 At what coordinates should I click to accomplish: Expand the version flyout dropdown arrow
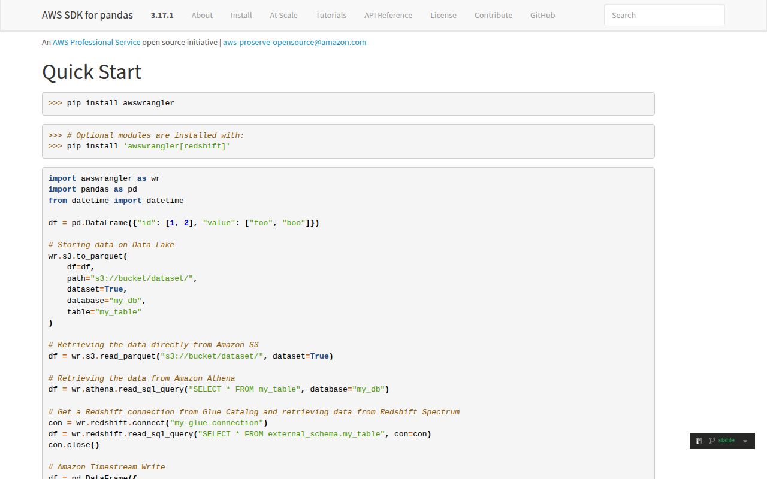745,441
